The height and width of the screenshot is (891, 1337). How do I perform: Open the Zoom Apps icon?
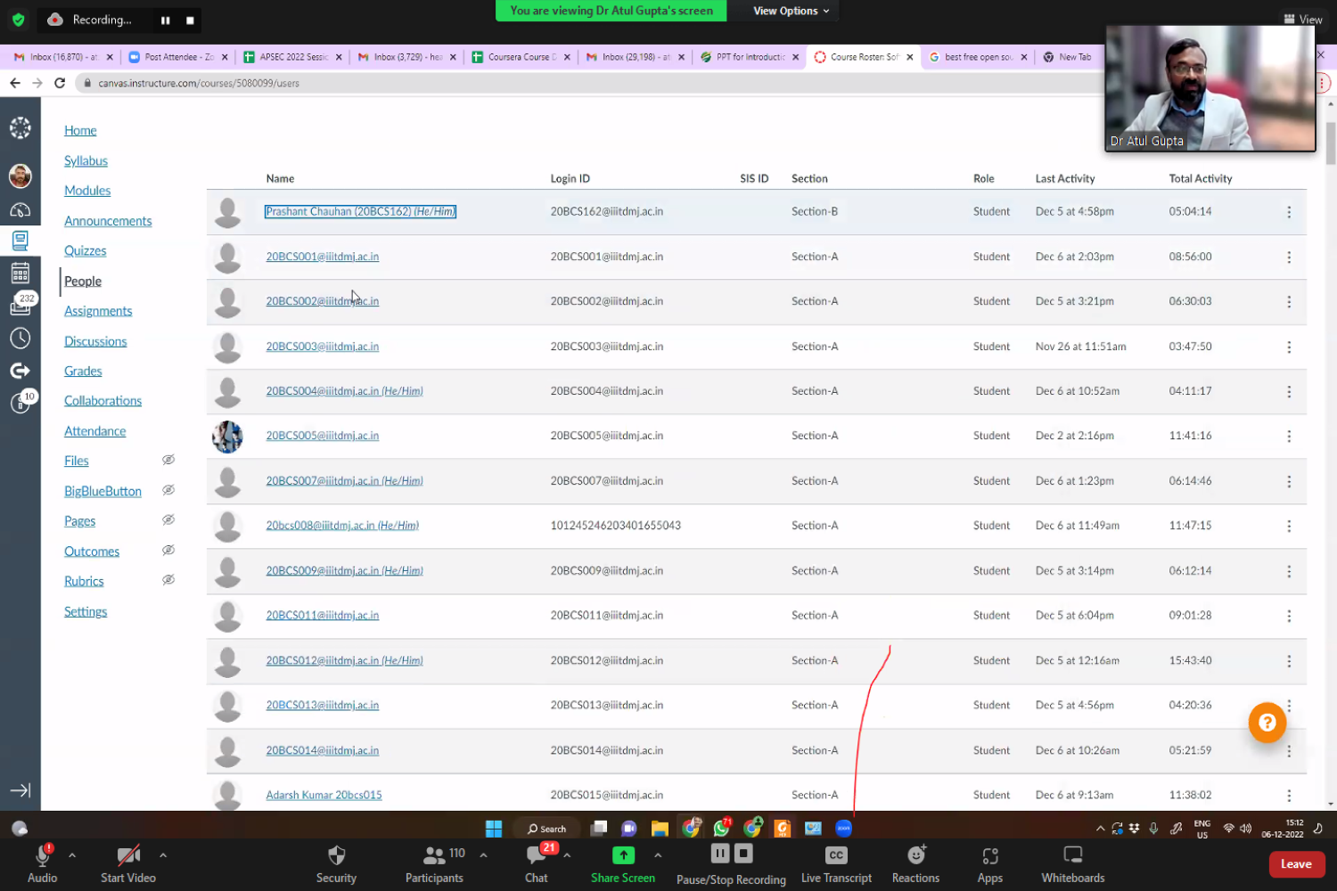(989, 856)
